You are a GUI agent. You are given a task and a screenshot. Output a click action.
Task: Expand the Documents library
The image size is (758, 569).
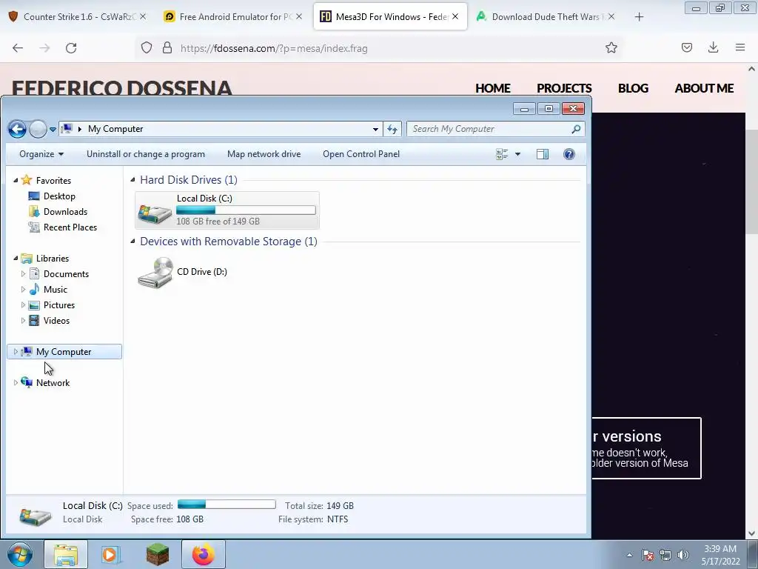point(23,274)
